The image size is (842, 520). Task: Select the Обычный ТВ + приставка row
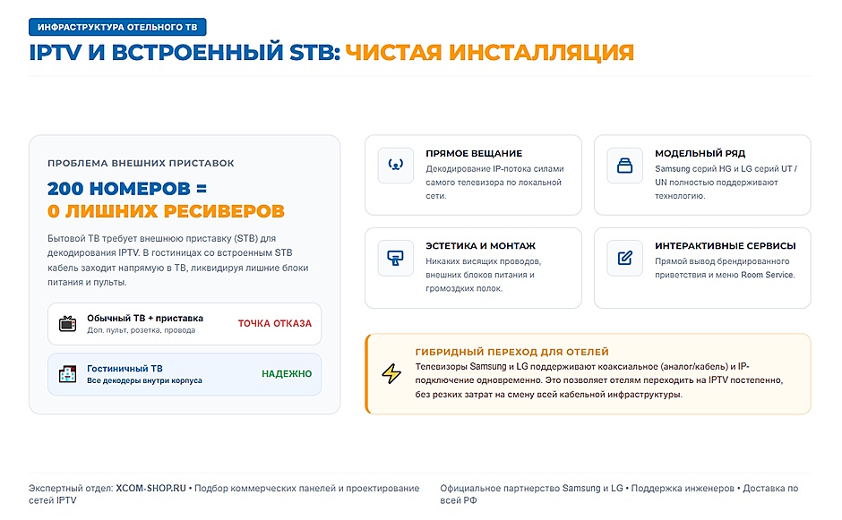[185, 324]
